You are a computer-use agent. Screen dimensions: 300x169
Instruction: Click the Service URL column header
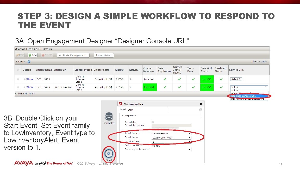point(236,70)
